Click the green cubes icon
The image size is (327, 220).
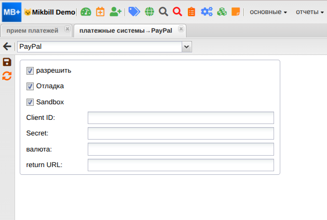[222, 12]
